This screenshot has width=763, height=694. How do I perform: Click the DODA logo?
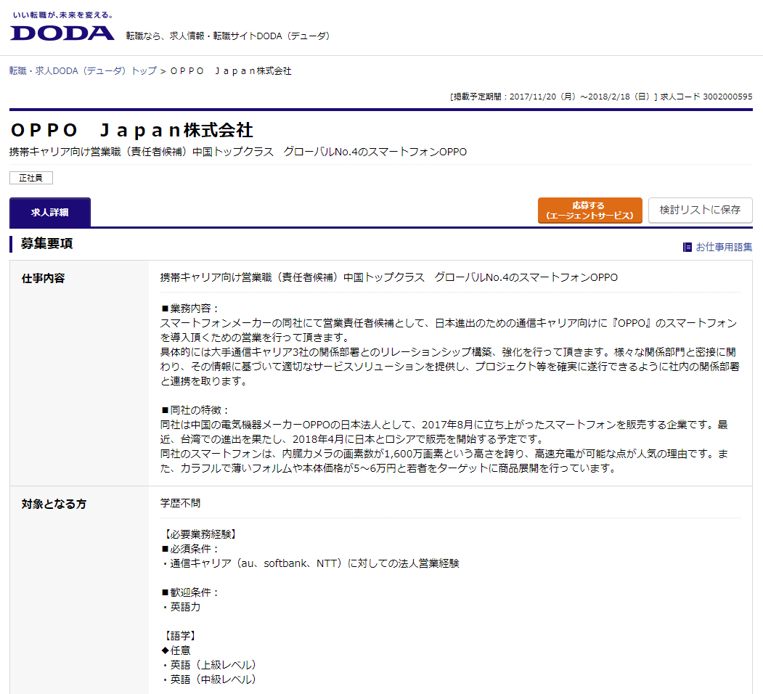[x=62, y=33]
